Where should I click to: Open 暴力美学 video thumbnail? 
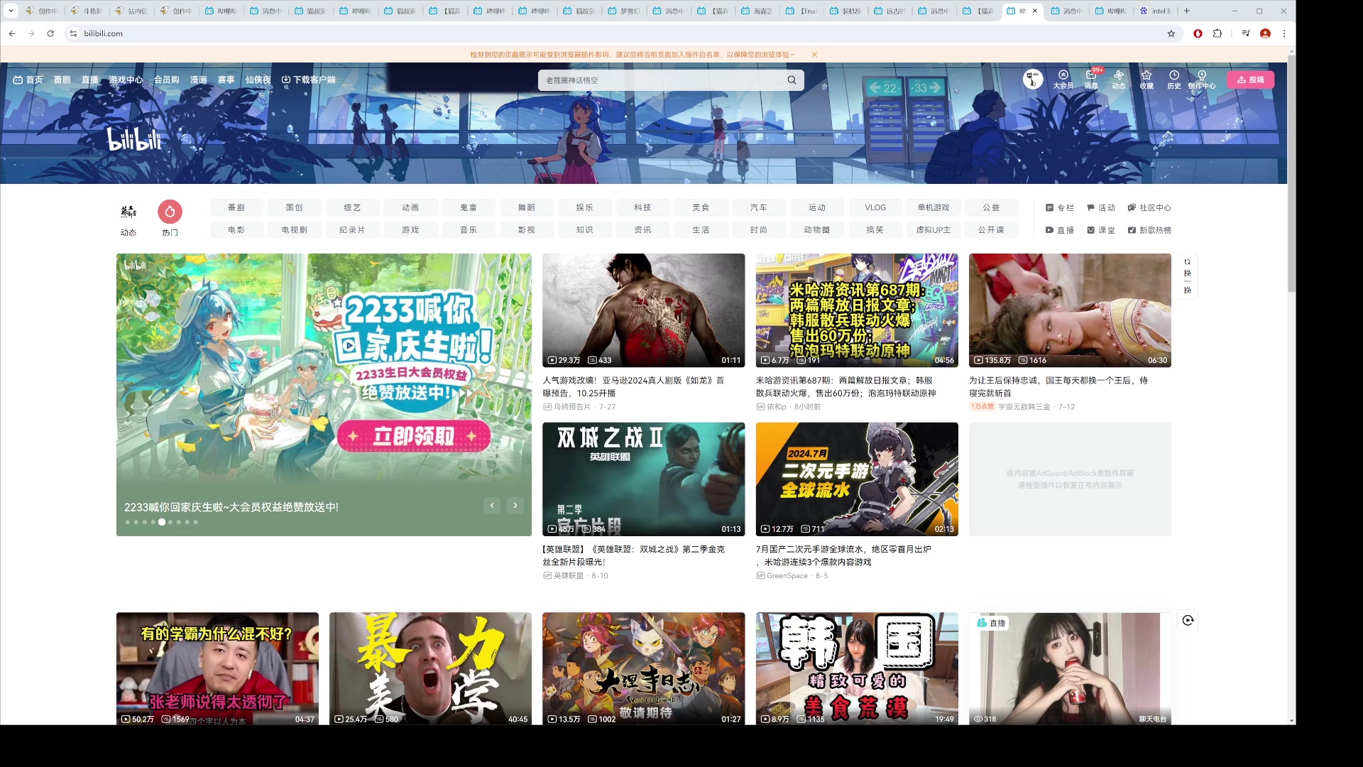point(430,669)
